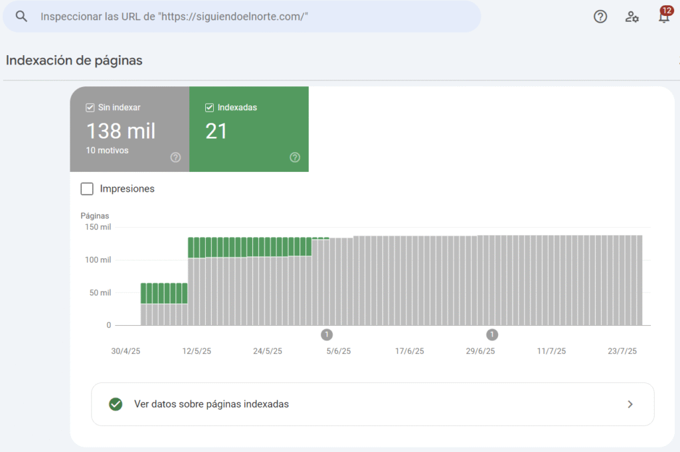Click green segment of first chart bar

point(144,293)
